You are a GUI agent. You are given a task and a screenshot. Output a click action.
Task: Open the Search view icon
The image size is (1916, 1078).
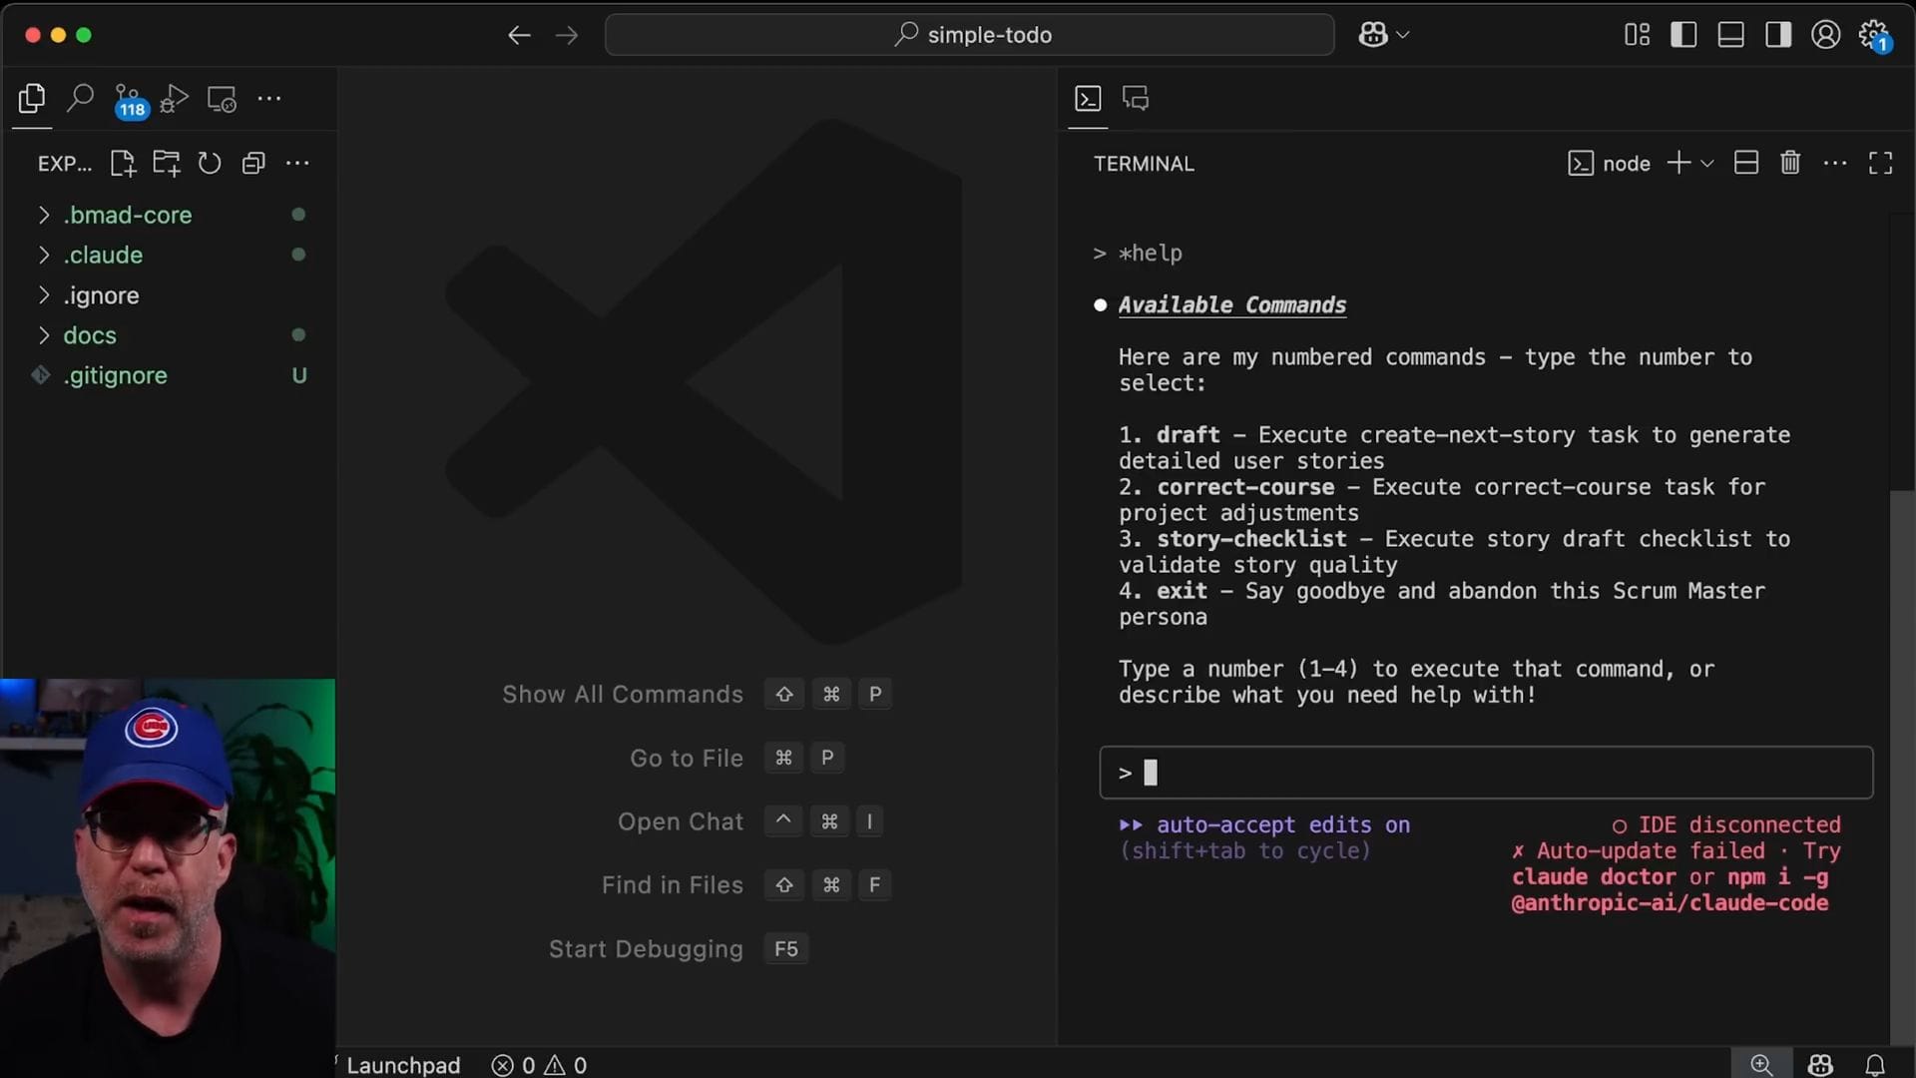pos(80,98)
